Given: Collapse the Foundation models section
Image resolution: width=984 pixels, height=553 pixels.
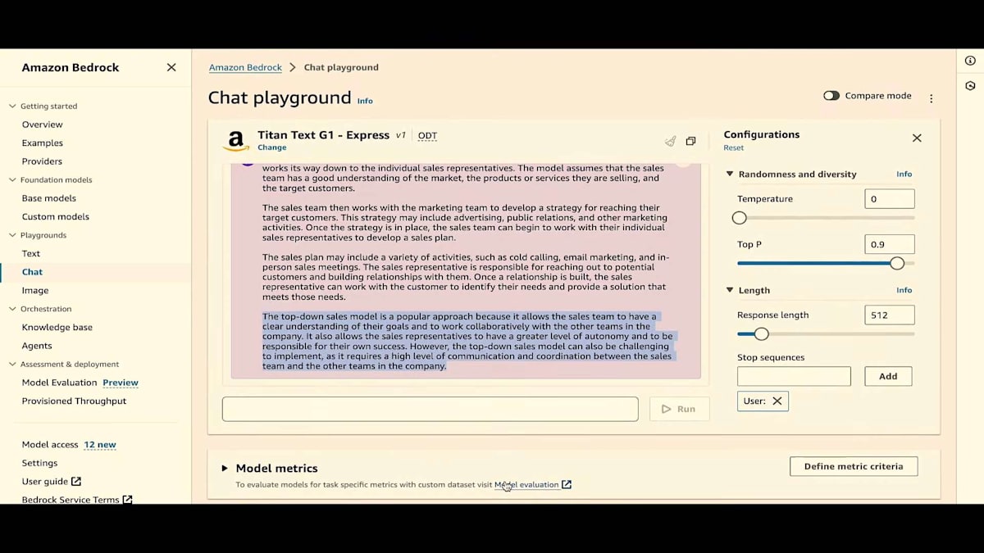Looking at the screenshot, I should pyautogui.click(x=12, y=179).
